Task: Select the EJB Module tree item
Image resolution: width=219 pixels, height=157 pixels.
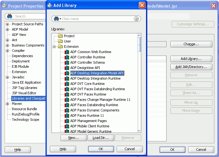Action: click(20, 66)
